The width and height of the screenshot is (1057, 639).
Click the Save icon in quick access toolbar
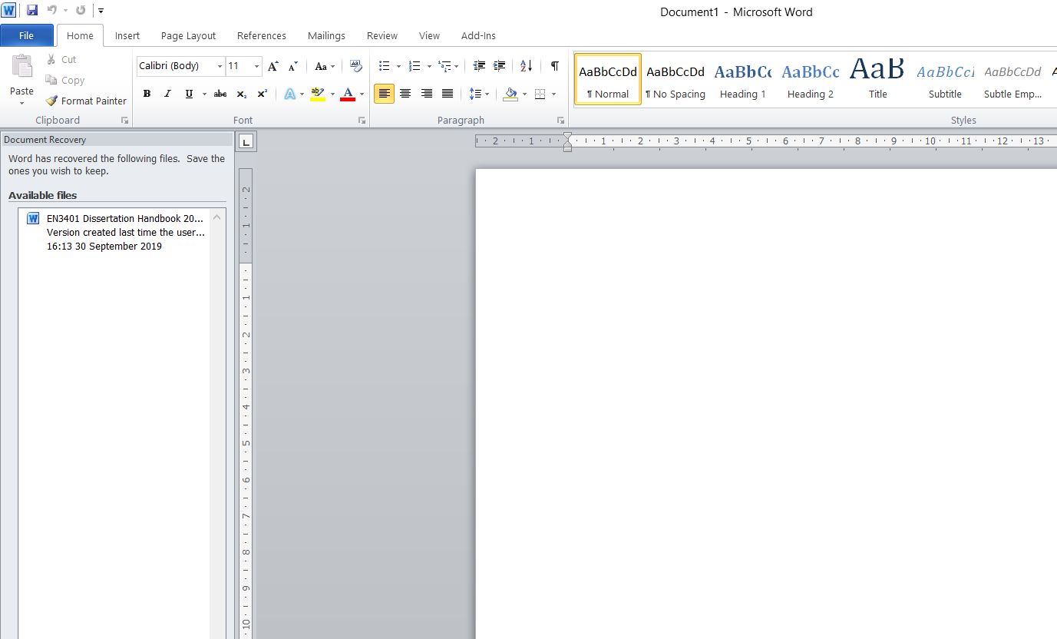[32, 11]
